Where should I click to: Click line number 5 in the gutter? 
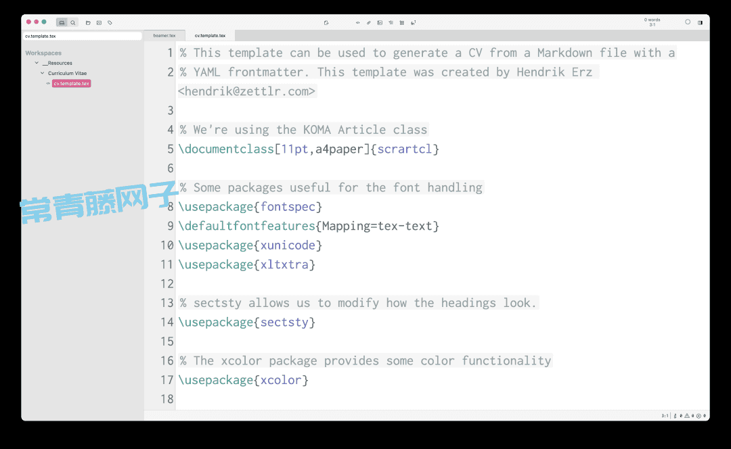pos(170,149)
